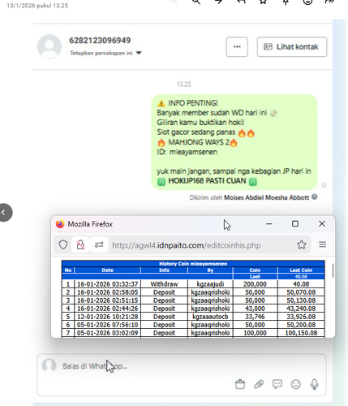The height and width of the screenshot is (406, 348).
Task: Bookmark the page with the Firefox star
Action: click(302, 245)
